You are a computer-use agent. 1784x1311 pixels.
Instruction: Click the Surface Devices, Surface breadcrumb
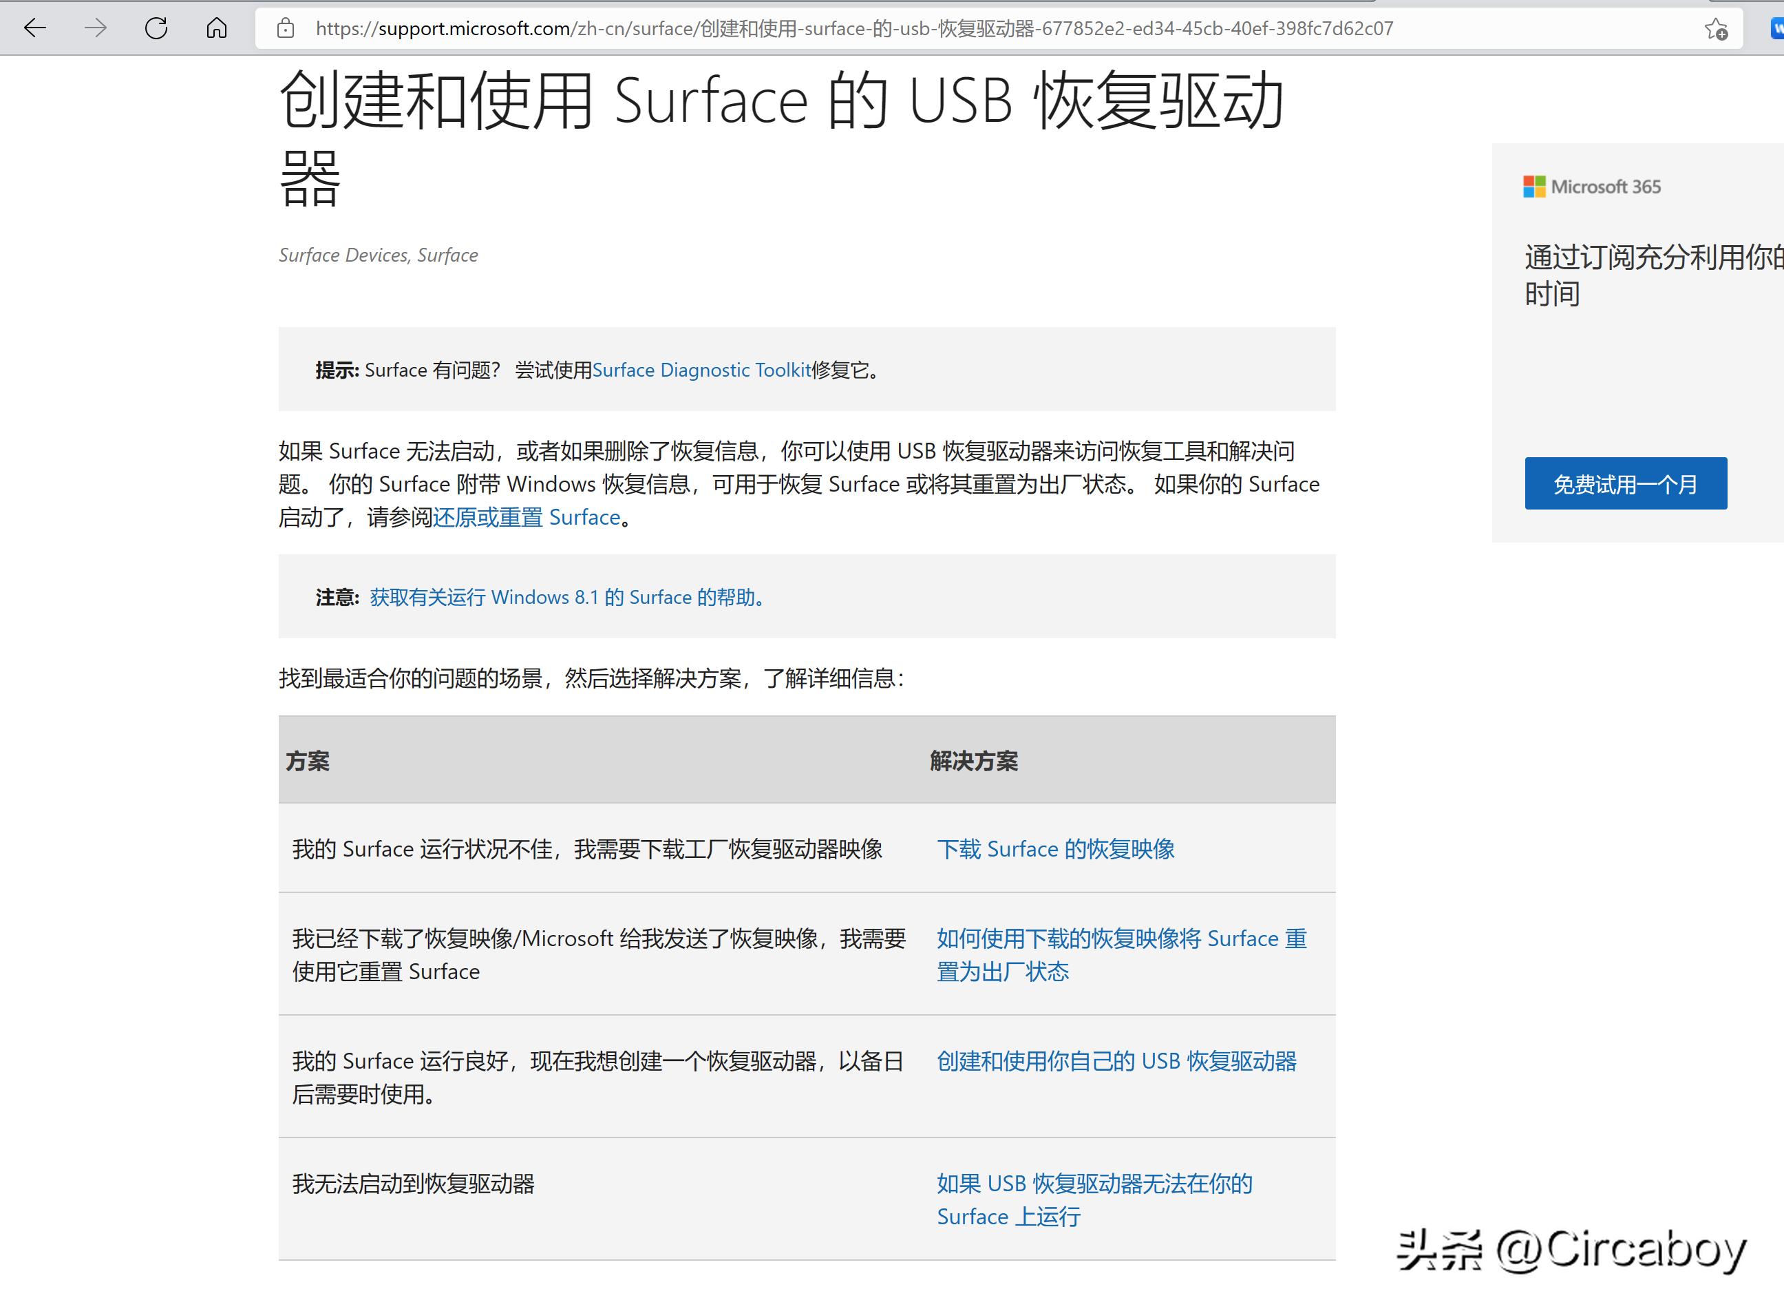point(378,255)
